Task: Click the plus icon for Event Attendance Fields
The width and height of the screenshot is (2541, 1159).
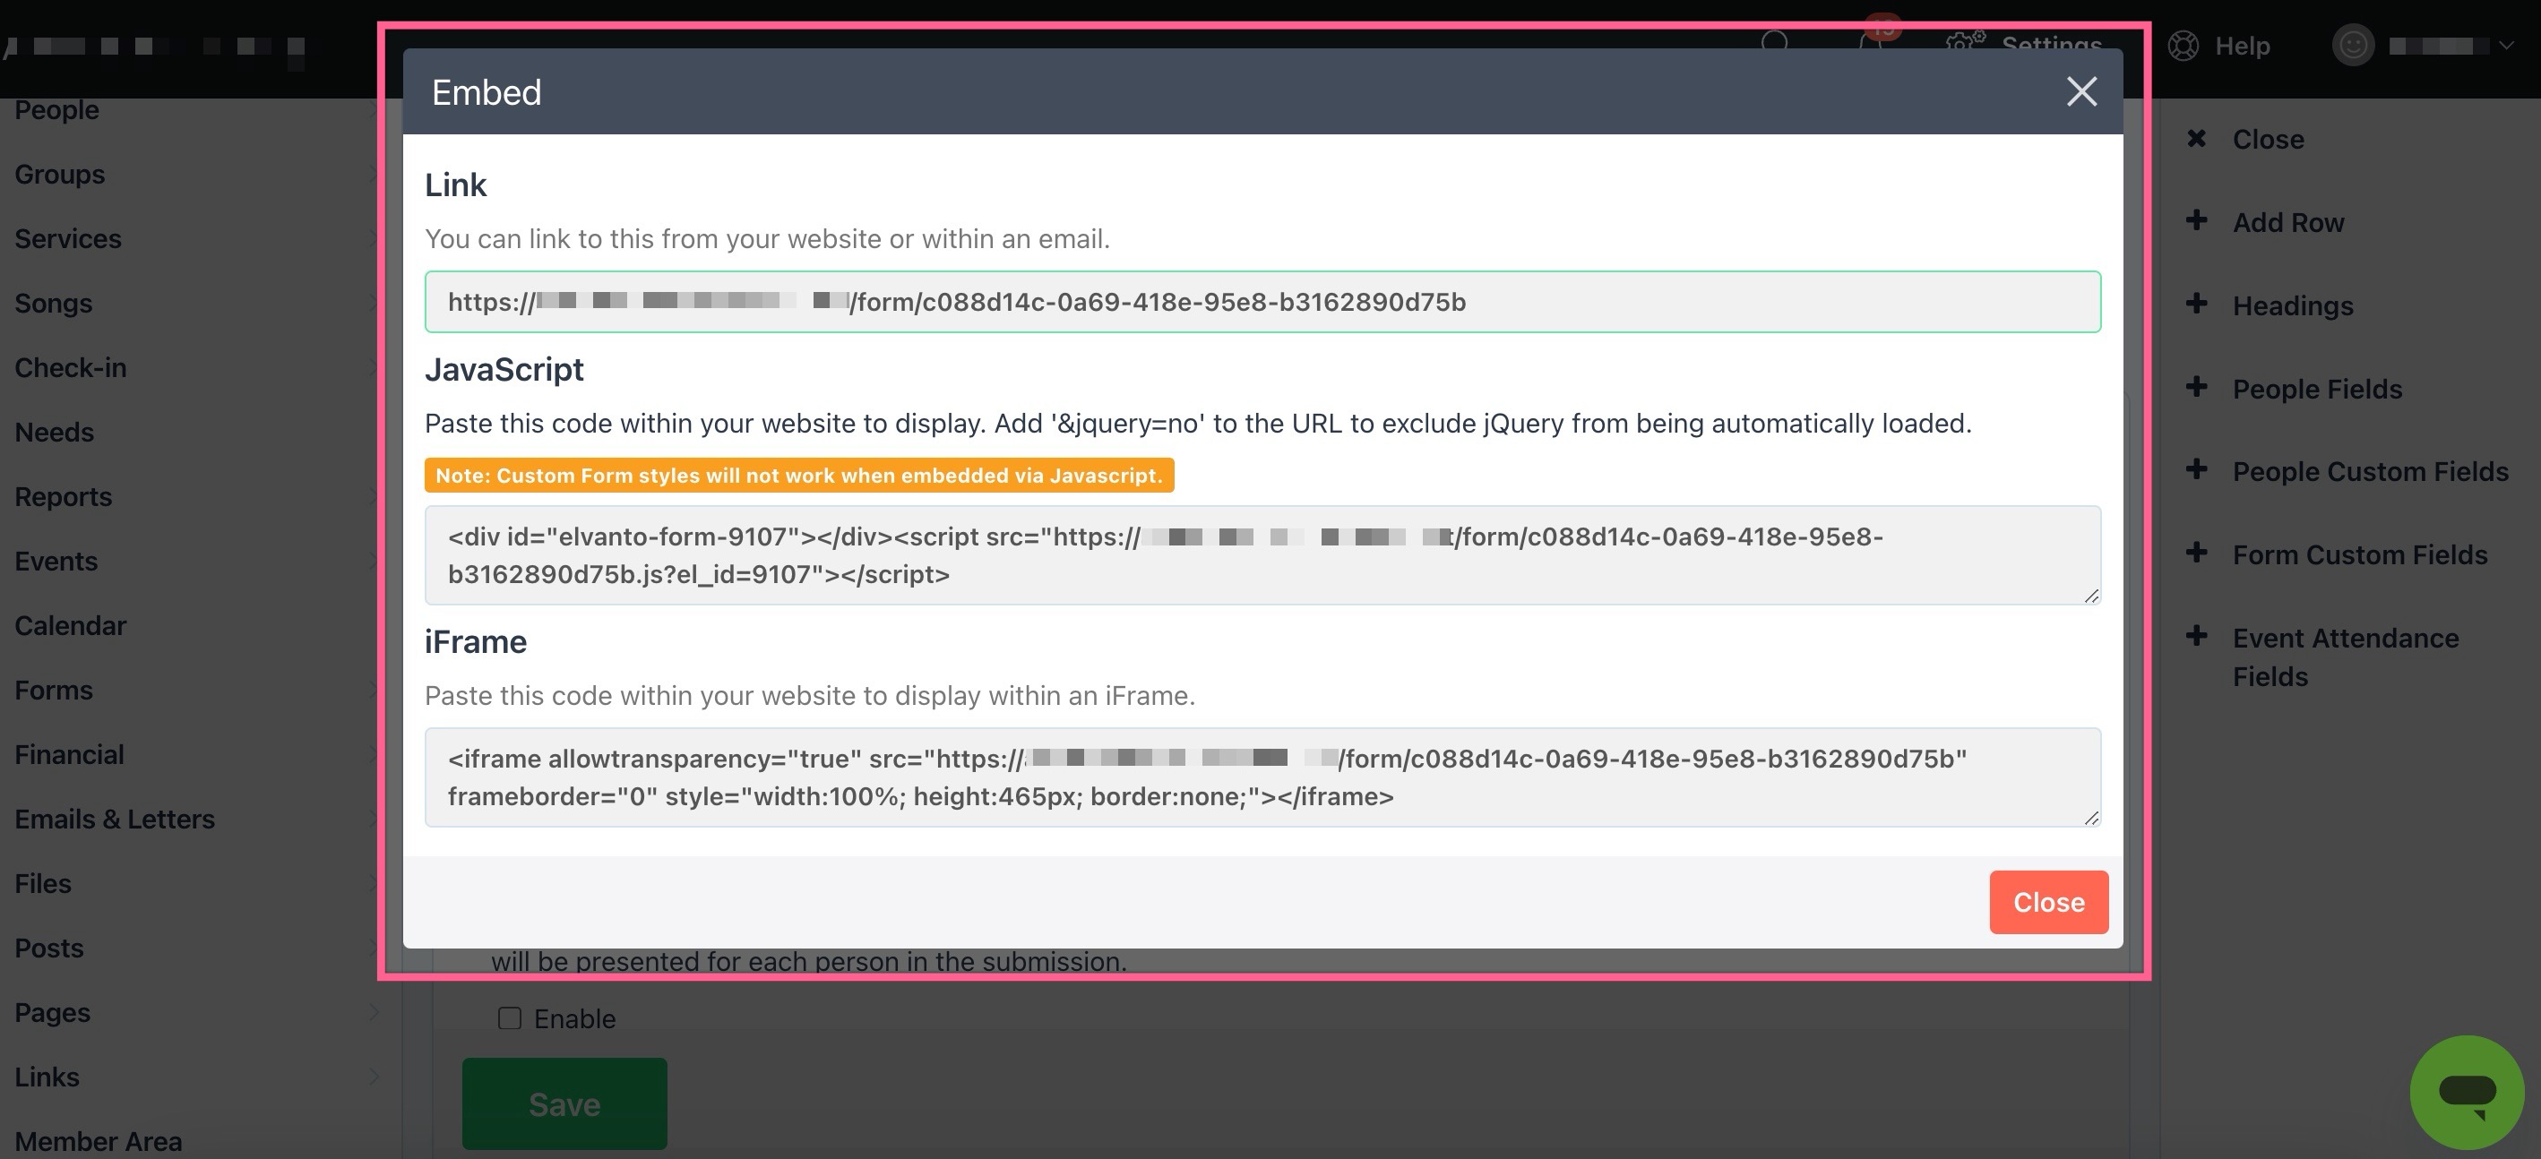Action: 2196,636
